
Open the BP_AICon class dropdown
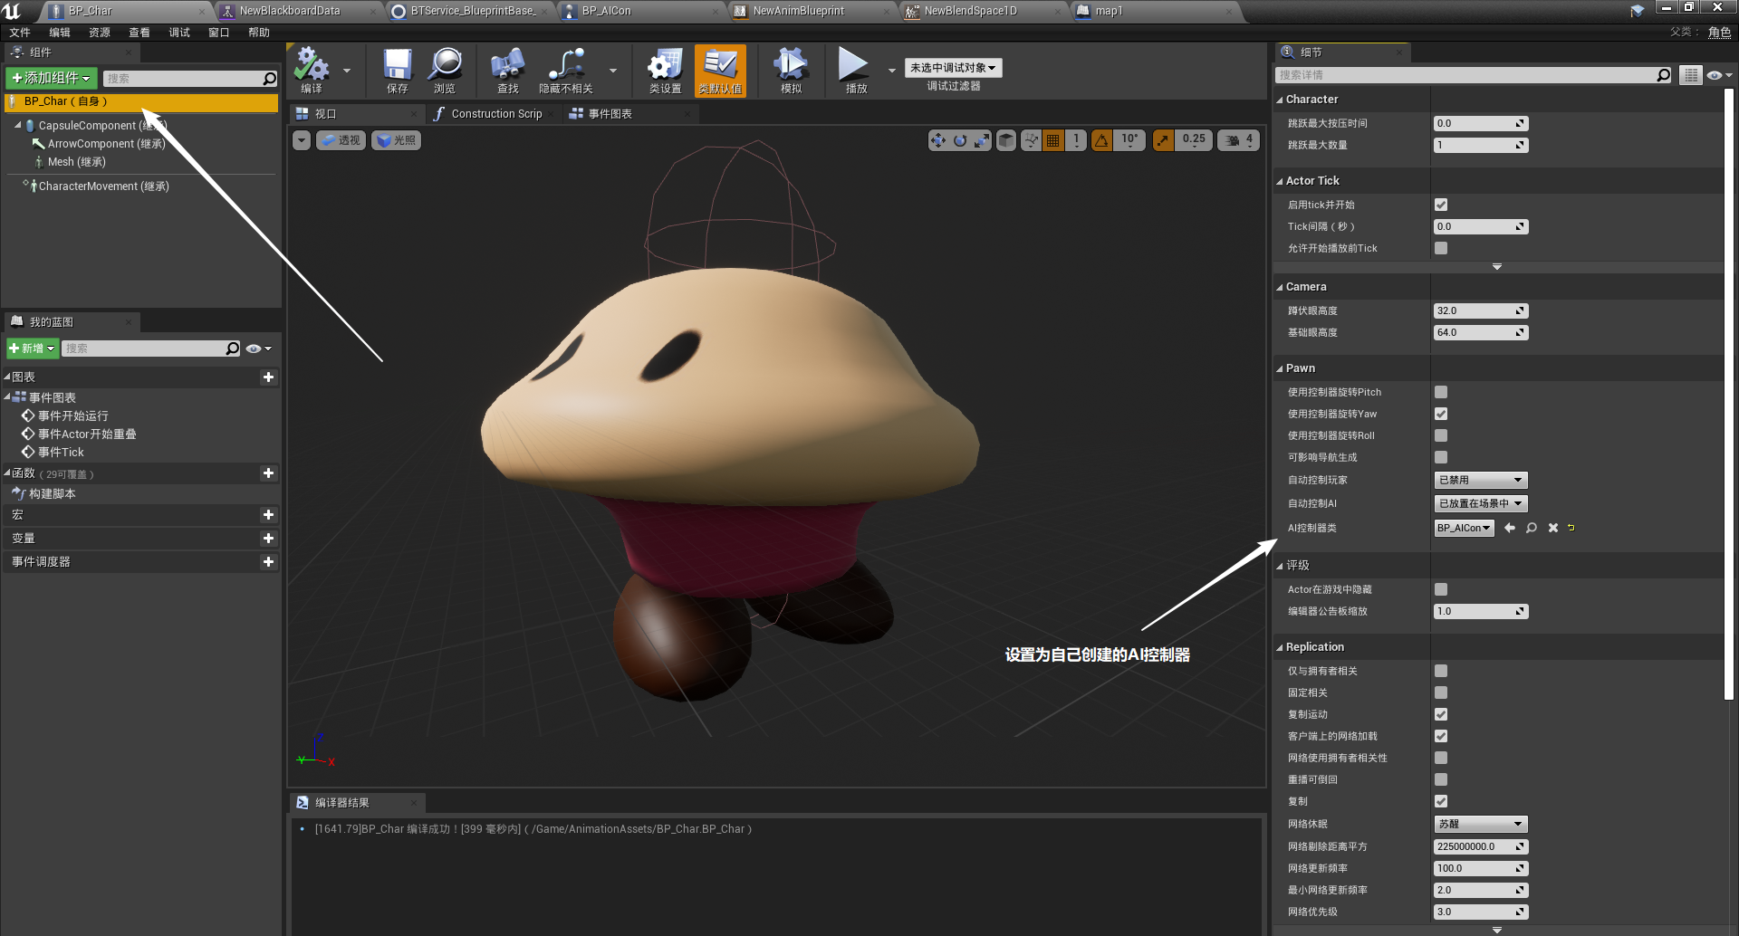tap(1464, 528)
